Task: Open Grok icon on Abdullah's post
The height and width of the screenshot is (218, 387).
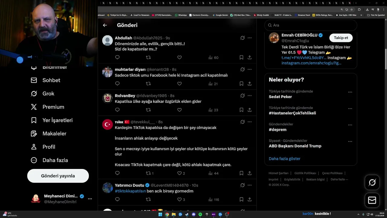Action: [x=242, y=38]
